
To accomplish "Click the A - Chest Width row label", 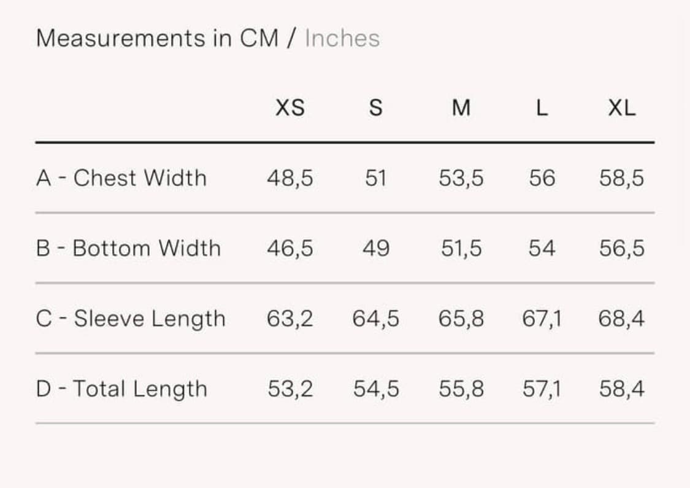I will coord(121,178).
